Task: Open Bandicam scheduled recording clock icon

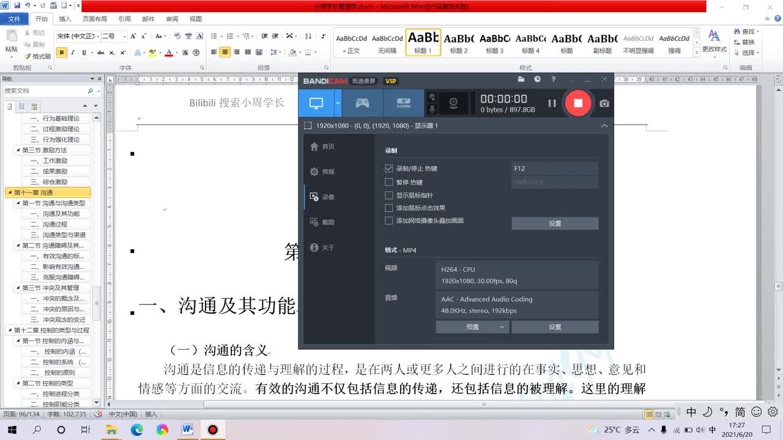Action: (537, 79)
